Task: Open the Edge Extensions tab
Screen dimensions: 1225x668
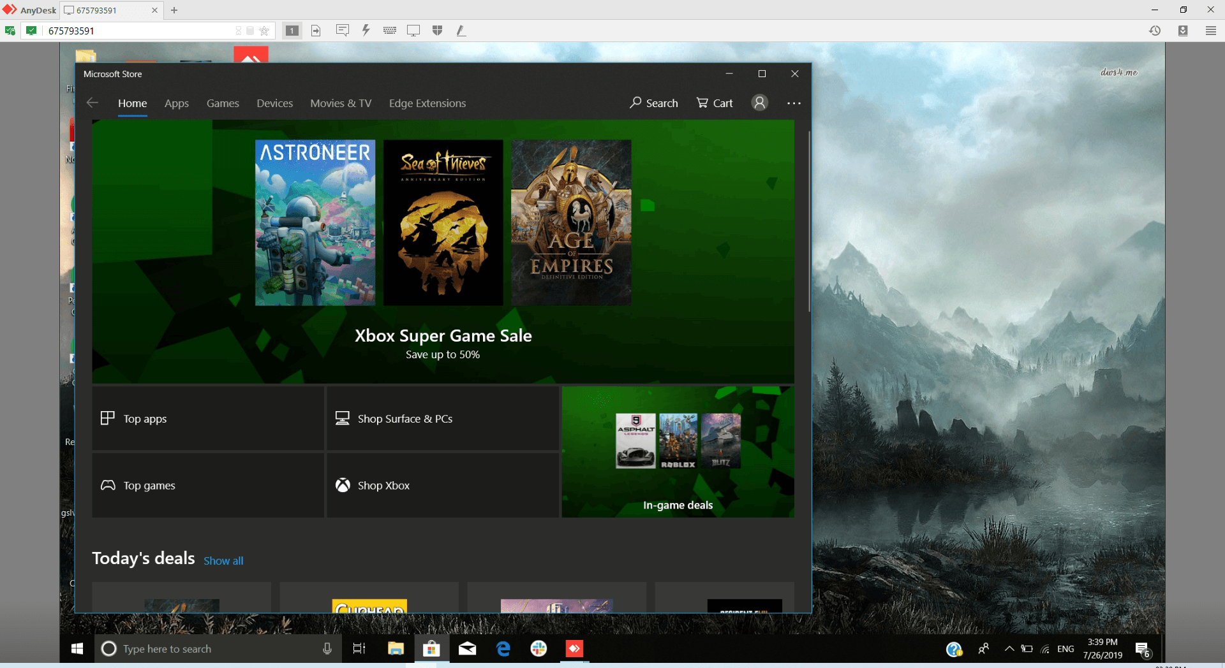Action: tap(427, 103)
